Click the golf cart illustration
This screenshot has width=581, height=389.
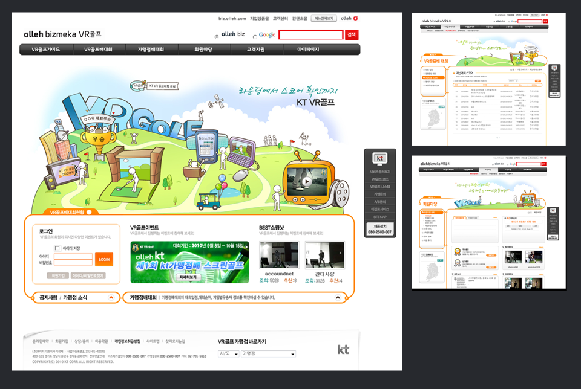coord(209,201)
